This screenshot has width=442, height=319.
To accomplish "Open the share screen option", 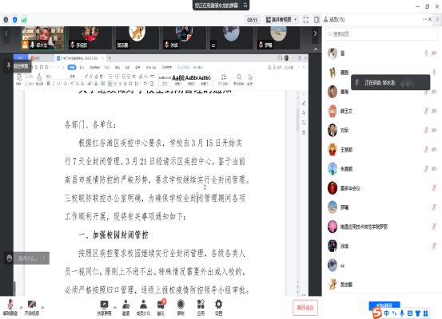I will (x=104, y=308).
